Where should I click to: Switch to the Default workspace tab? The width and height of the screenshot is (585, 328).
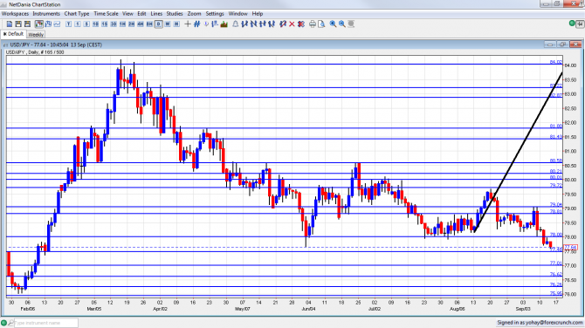(x=13, y=34)
